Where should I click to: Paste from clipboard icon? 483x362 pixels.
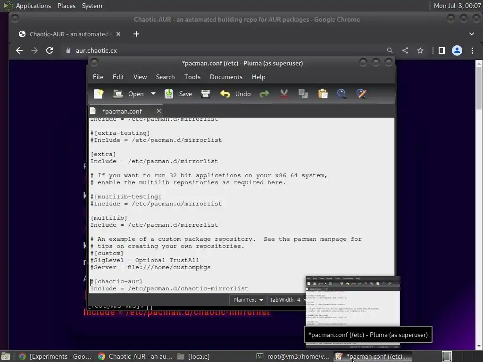(323, 94)
